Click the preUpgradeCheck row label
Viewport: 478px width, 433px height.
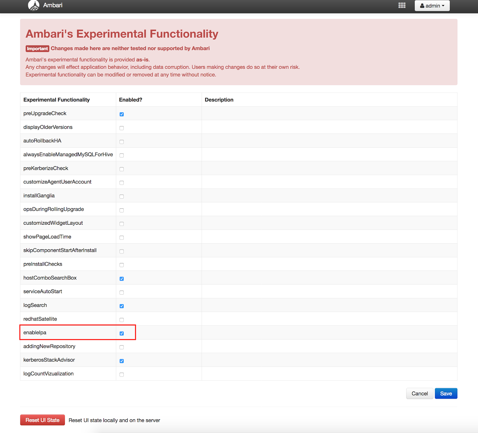(x=45, y=113)
